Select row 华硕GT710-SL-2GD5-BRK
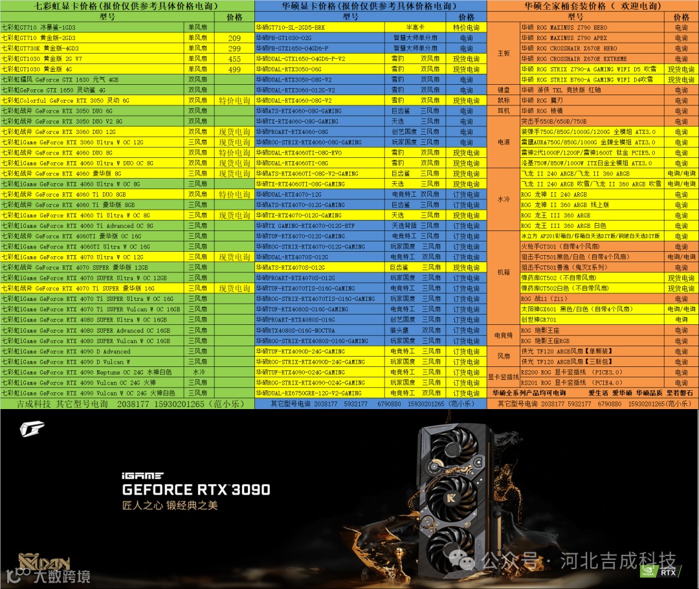 coord(370,27)
